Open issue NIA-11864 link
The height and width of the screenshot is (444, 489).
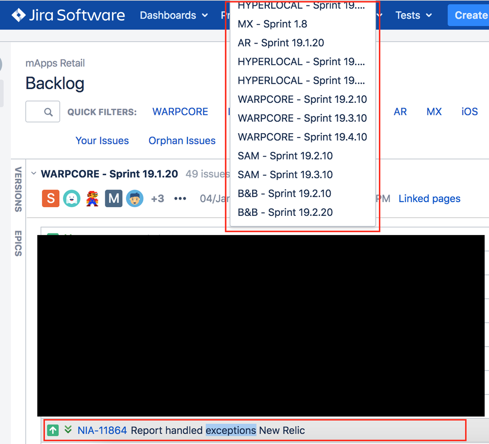point(102,430)
